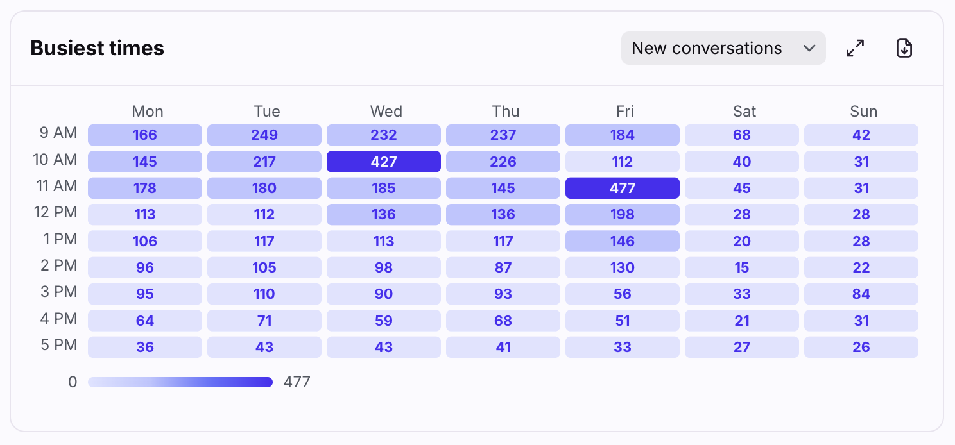
Task: Click the Tuesday 9 AM cell showing 249
Action: [264, 135]
